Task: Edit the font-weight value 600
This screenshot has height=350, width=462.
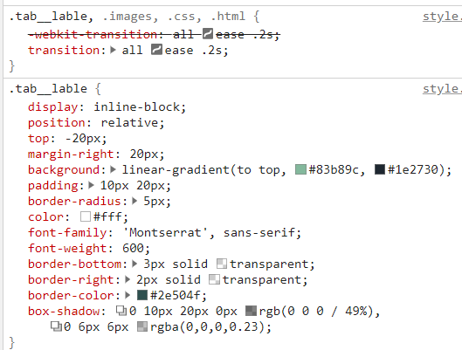Action: coord(133,248)
